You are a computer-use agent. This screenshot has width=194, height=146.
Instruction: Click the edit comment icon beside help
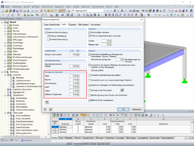51,109
